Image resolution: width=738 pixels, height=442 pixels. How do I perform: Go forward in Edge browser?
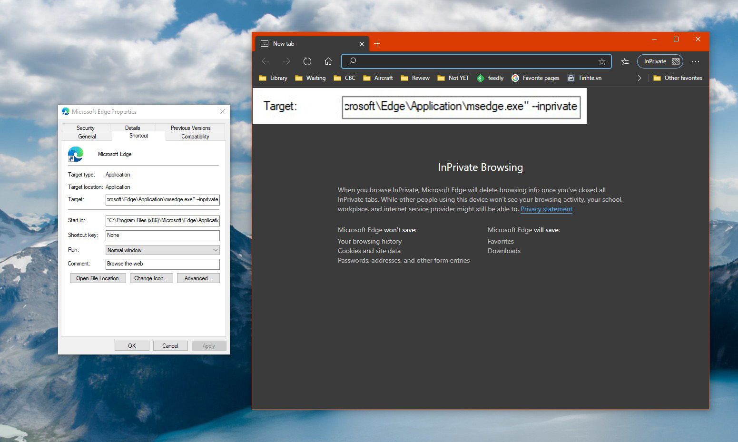(286, 61)
